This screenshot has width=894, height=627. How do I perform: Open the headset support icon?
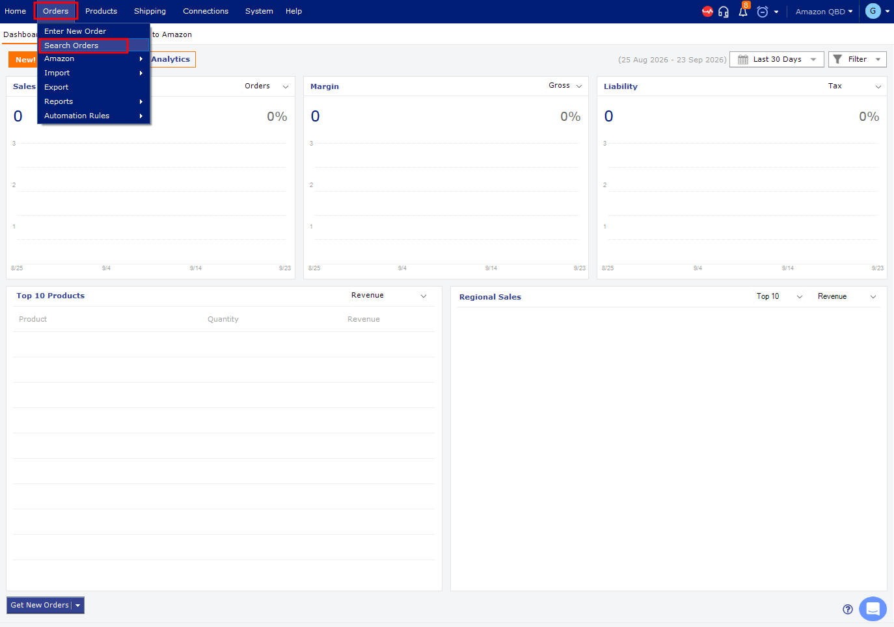(724, 12)
